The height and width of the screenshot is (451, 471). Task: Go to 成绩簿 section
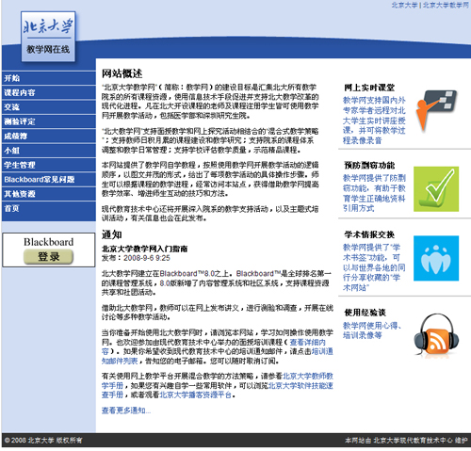[49, 136]
